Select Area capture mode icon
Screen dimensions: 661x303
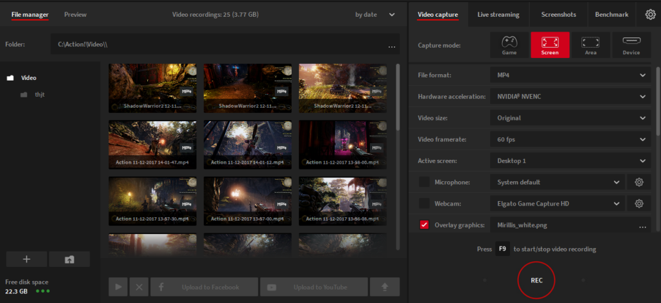click(591, 45)
